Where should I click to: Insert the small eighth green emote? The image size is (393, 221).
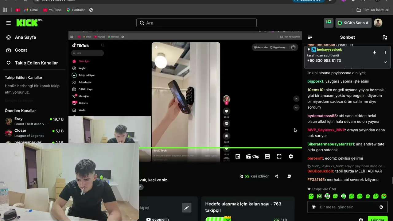[368, 196]
